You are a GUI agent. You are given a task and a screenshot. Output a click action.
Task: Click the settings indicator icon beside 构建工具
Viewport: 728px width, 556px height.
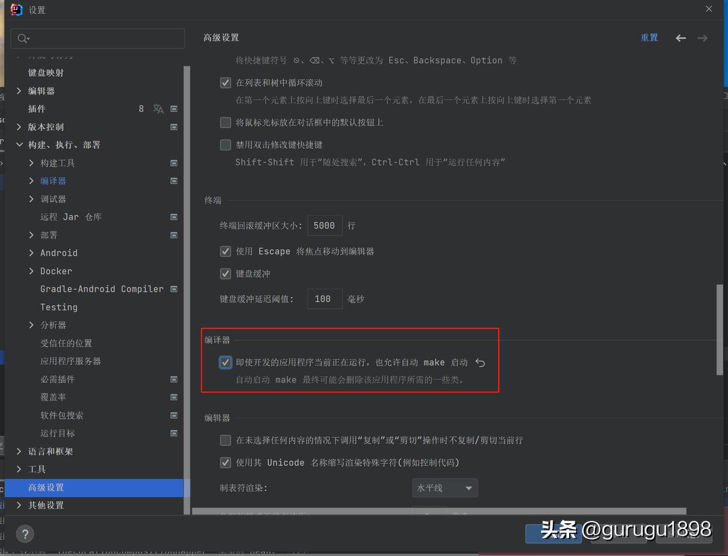pos(174,163)
